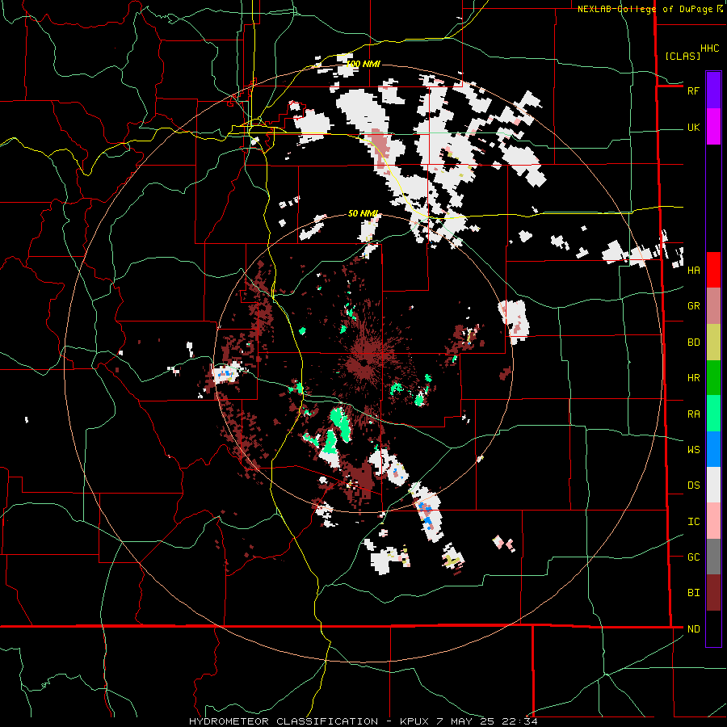Click the DS legend label
727x727 pixels.
[693, 485]
